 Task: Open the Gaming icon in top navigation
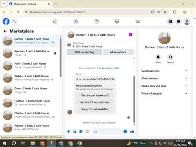[x=138, y=22]
